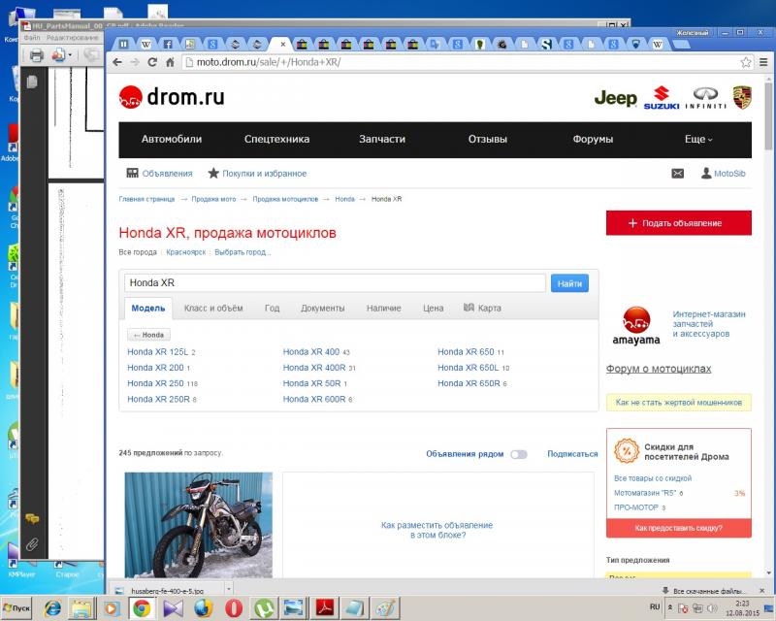This screenshot has width=776, height=621.
Task: Click the amayama store logo
Action: coord(636,325)
